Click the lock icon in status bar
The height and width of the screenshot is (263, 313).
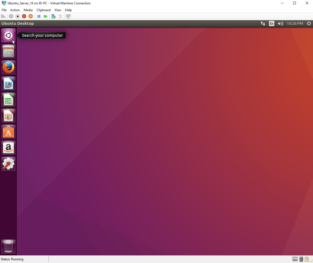tap(307, 259)
